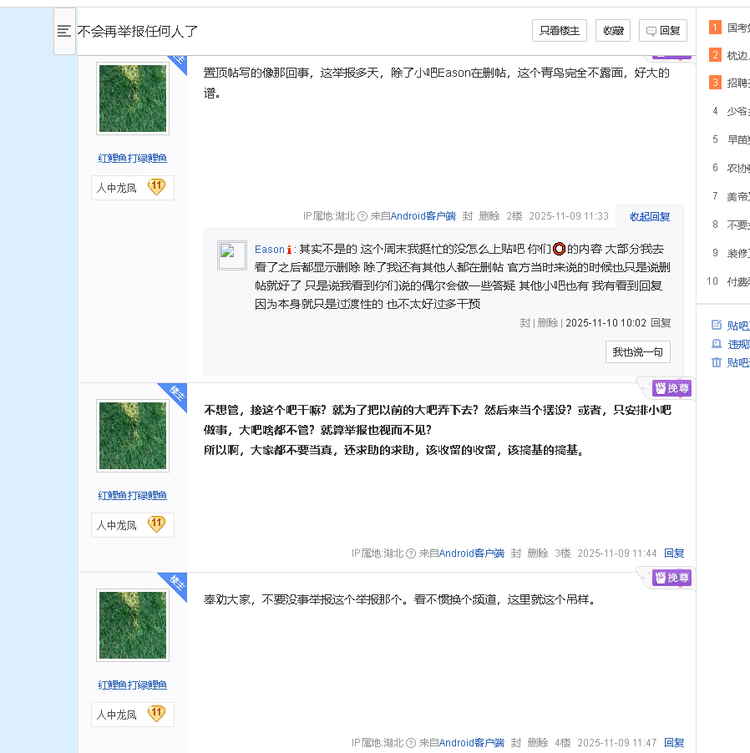750x753 pixels.
Task: Click 回复 on the floor 4 post
Action: pyautogui.click(x=674, y=742)
